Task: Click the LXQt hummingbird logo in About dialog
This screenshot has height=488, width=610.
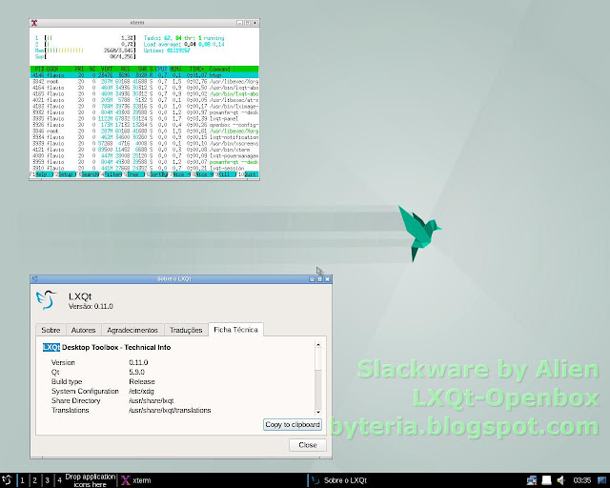Action: [47, 300]
